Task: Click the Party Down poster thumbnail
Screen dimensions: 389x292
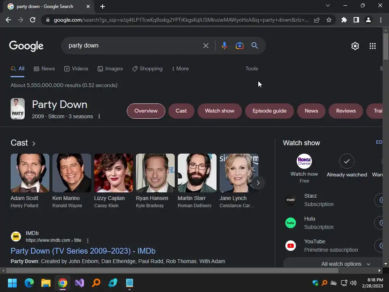Action: click(x=17, y=109)
